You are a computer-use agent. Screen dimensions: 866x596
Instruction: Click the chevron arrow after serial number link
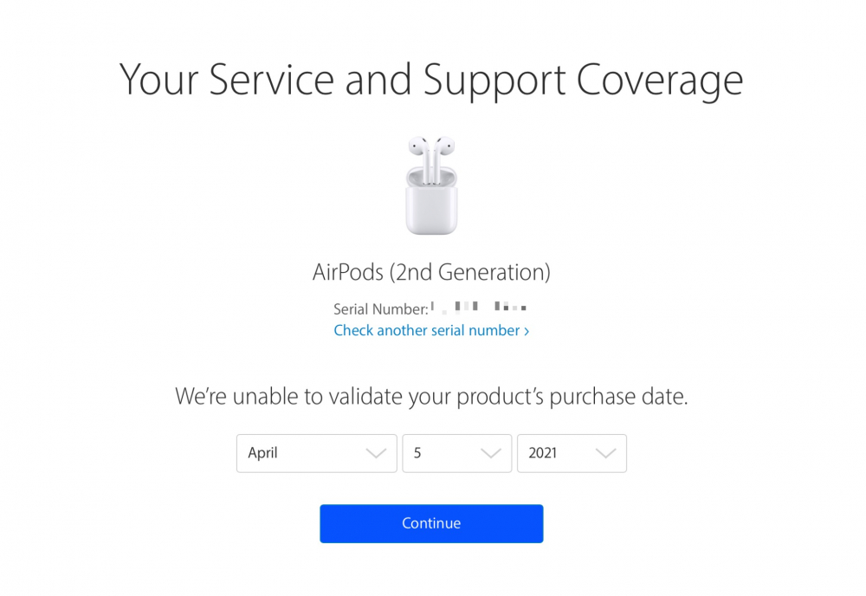(x=527, y=330)
